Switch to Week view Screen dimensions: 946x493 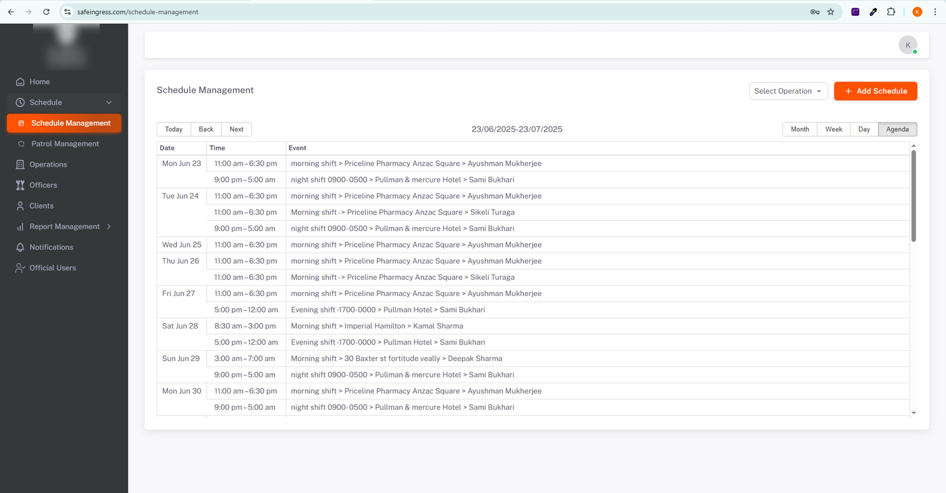[x=833, y=129]
